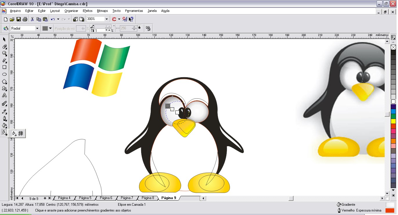Expand the Application Launcher dropdown arrow
This screenshot has height=215, width=398.
click(x=119, y=19)
